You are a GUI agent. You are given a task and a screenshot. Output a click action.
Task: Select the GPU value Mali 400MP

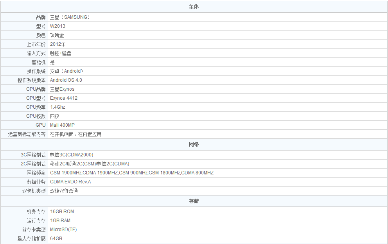click(62, 125)
